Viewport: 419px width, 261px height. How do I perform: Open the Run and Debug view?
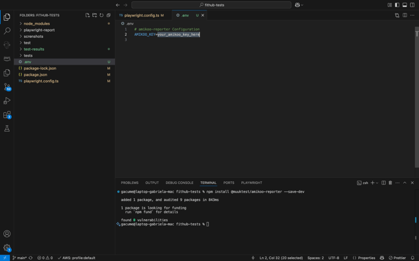(x=7, y=100)
